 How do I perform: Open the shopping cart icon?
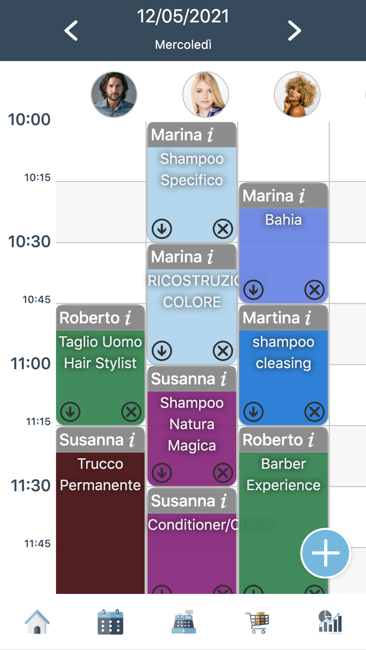click(x=257, y=622)
